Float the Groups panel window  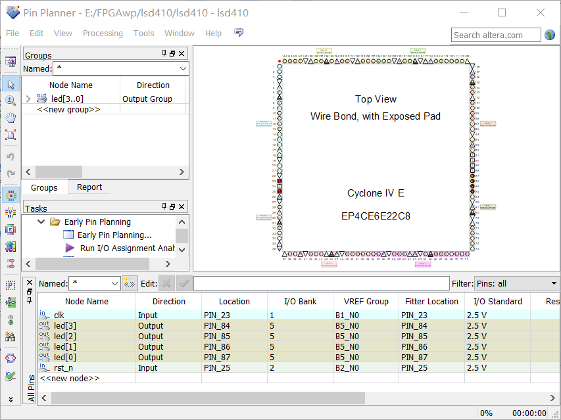[x=172, y=54]
